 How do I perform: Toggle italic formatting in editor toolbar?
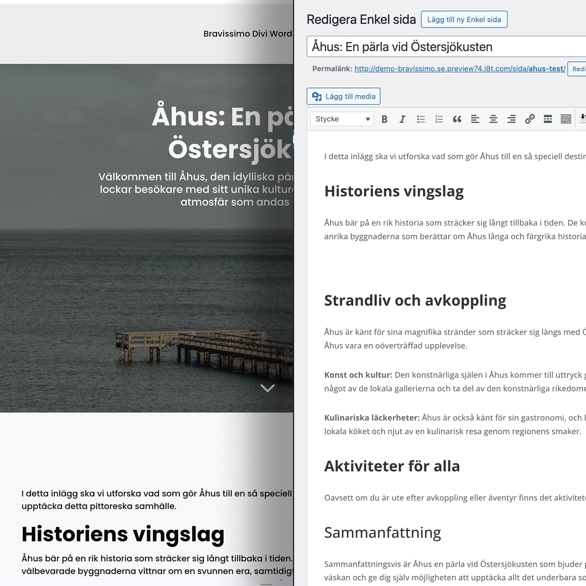pyautogui.click(x=402, y=119)
